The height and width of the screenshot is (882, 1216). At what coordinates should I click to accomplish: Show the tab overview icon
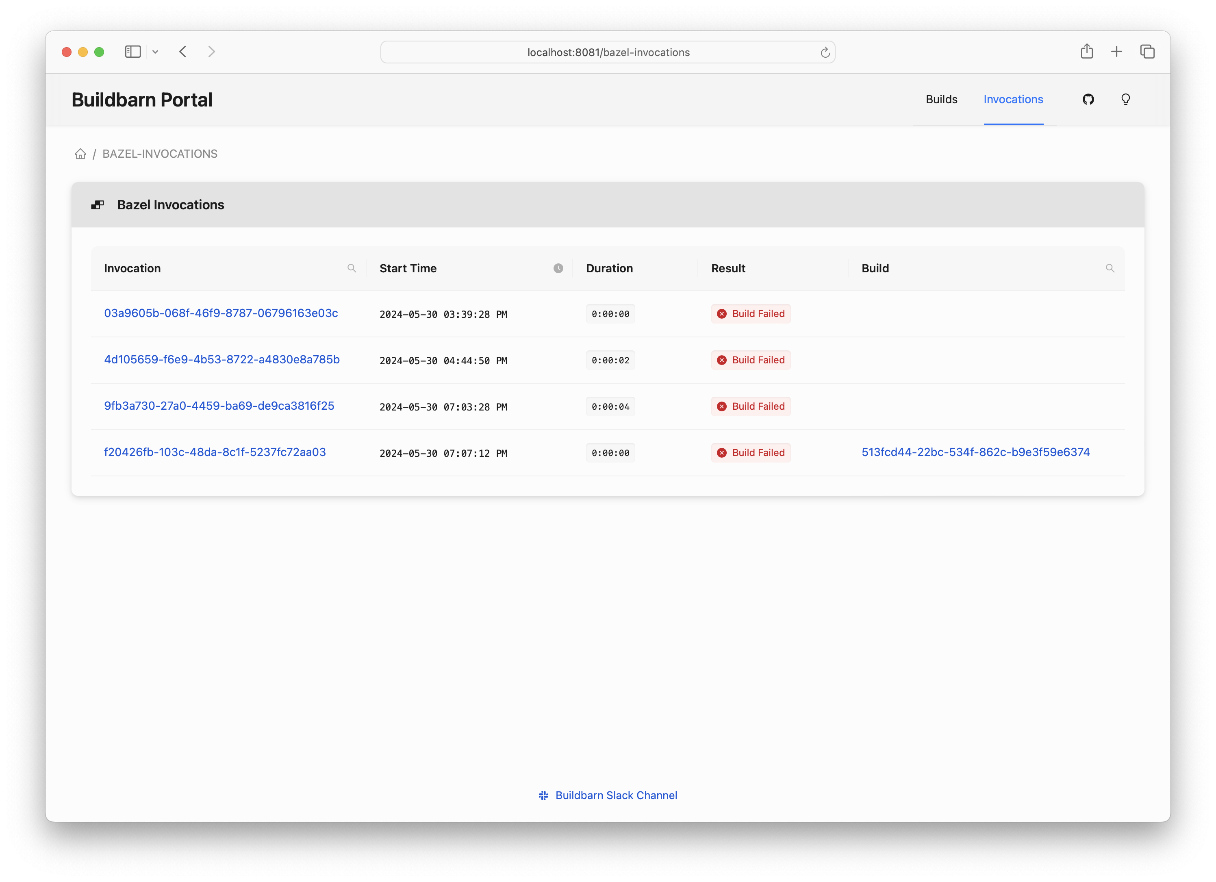[x=1147, y=52]
